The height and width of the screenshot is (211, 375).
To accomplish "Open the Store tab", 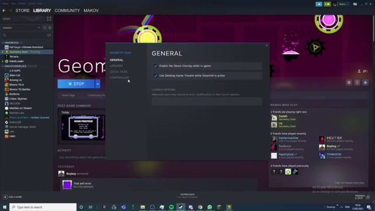I will coord(22,11).
